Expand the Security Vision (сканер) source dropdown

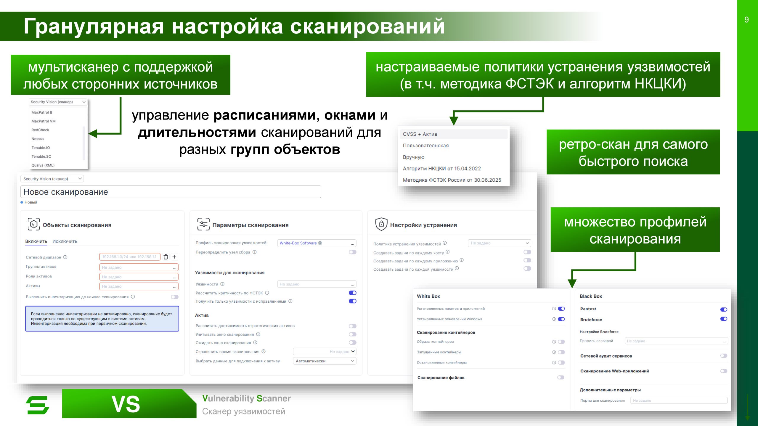[52, 179]
